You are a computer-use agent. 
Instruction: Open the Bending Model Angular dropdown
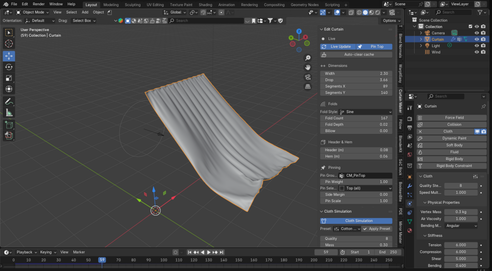click(461, 226)
